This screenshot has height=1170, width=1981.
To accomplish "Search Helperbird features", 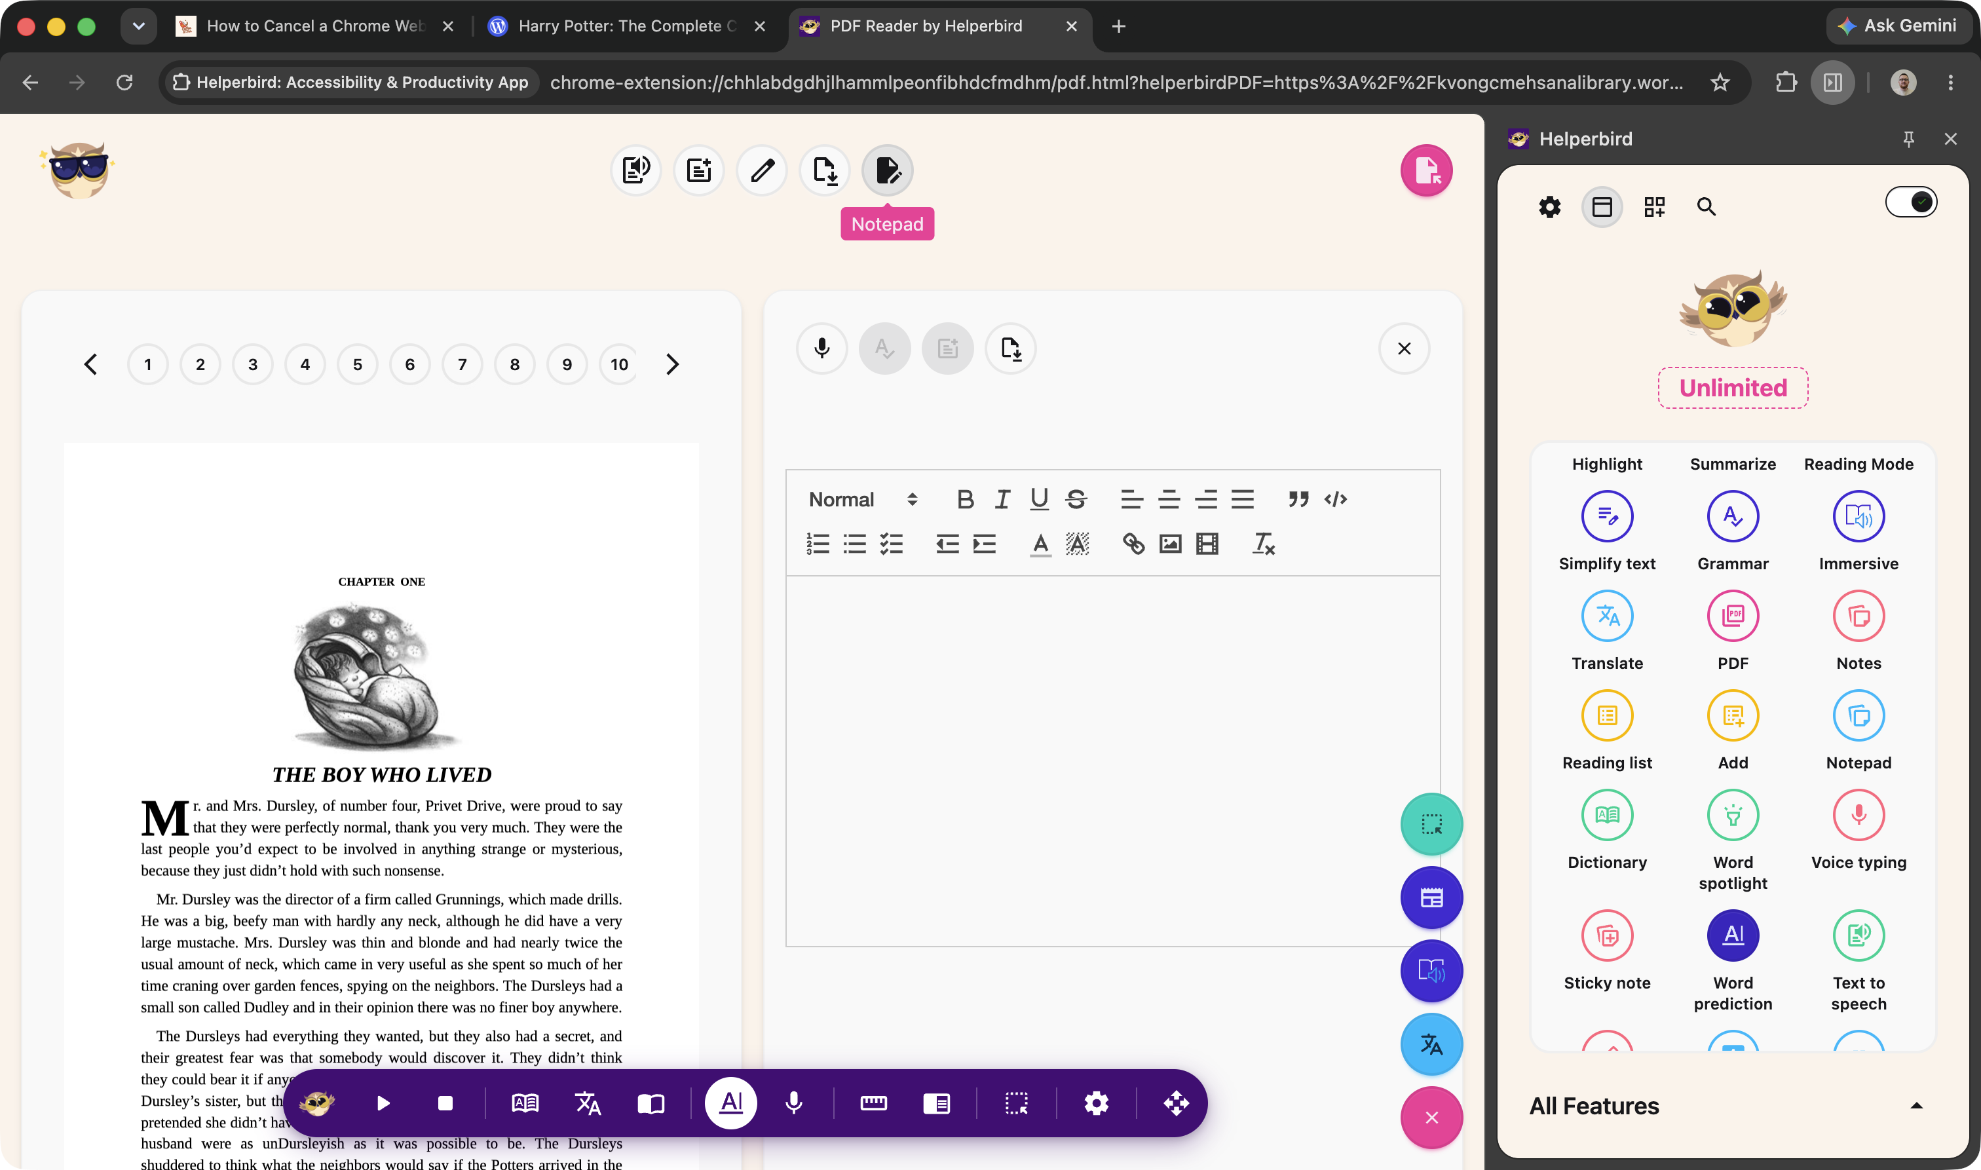I will coord(1706,208).
